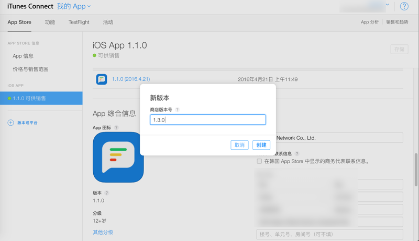Screen dimensions: 419x241
Task: Click the app icon next to version 1.1.0 (2016.4.21)
Action: [x=102, y=79]
